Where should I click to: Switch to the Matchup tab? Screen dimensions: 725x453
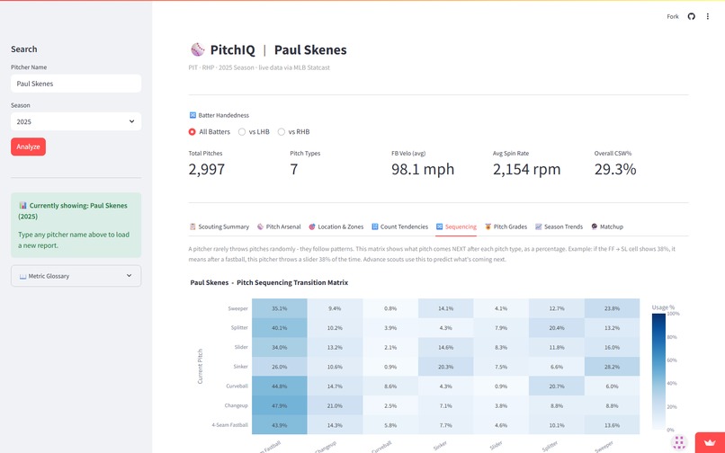(x=607, y=226)
